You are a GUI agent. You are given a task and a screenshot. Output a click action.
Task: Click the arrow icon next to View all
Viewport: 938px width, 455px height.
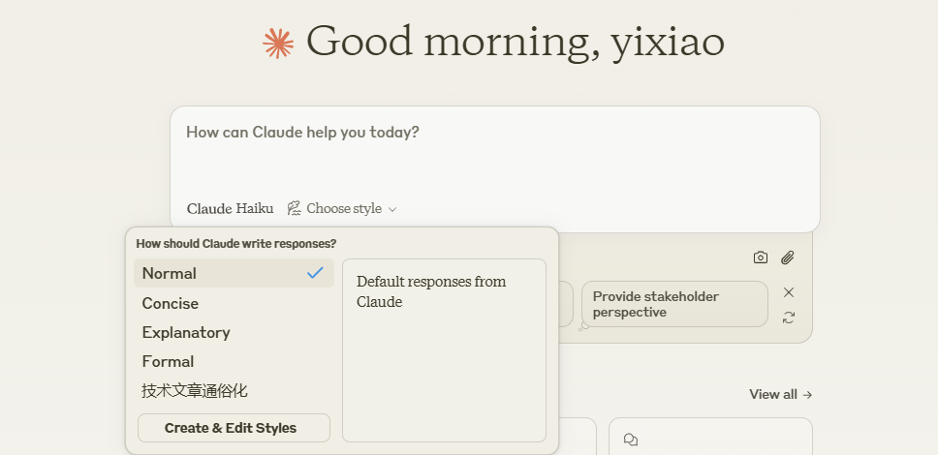[807, 395]
